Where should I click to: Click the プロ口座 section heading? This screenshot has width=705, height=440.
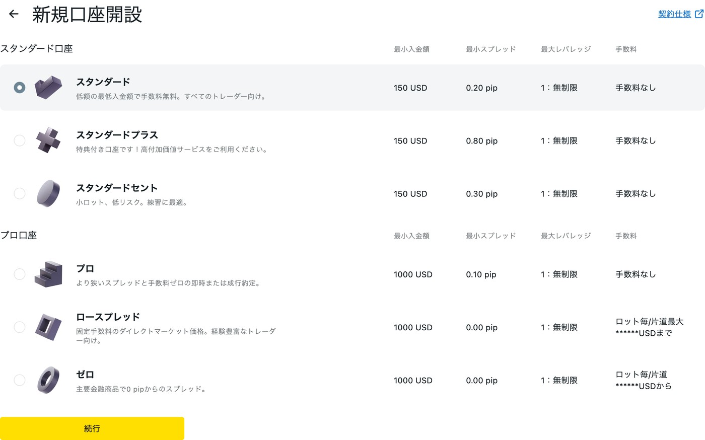click(19, 235)
